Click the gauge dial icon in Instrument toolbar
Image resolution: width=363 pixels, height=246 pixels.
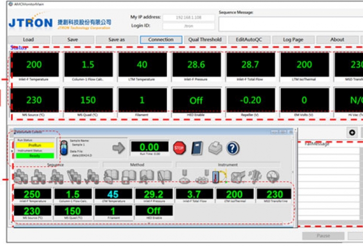273,177
